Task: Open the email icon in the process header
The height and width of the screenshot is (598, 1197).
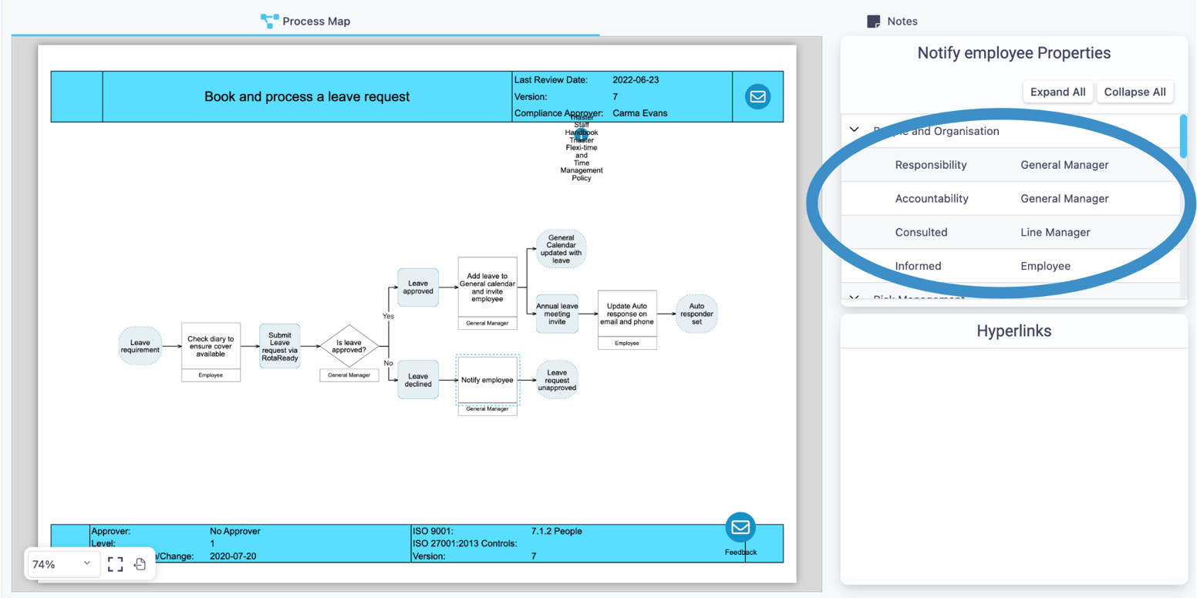Action: click(x=757, y=96)
